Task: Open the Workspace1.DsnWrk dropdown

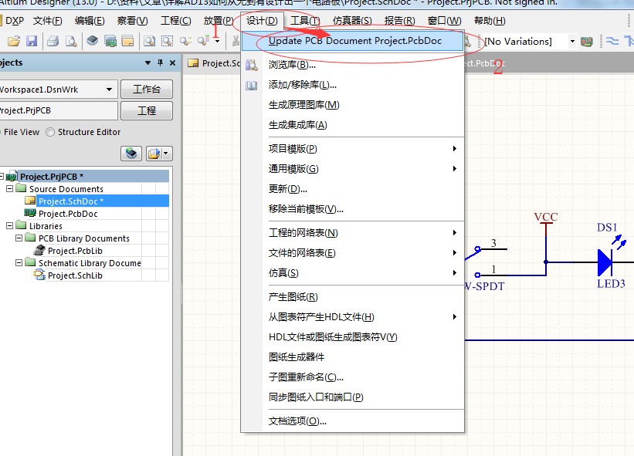Action: 109,90
